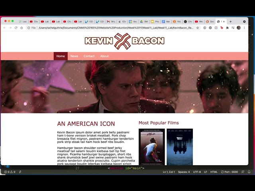This screenshot has height=191, width=255.
Task: Open the media control playlist icon
Action: click(x=233, y=28)
